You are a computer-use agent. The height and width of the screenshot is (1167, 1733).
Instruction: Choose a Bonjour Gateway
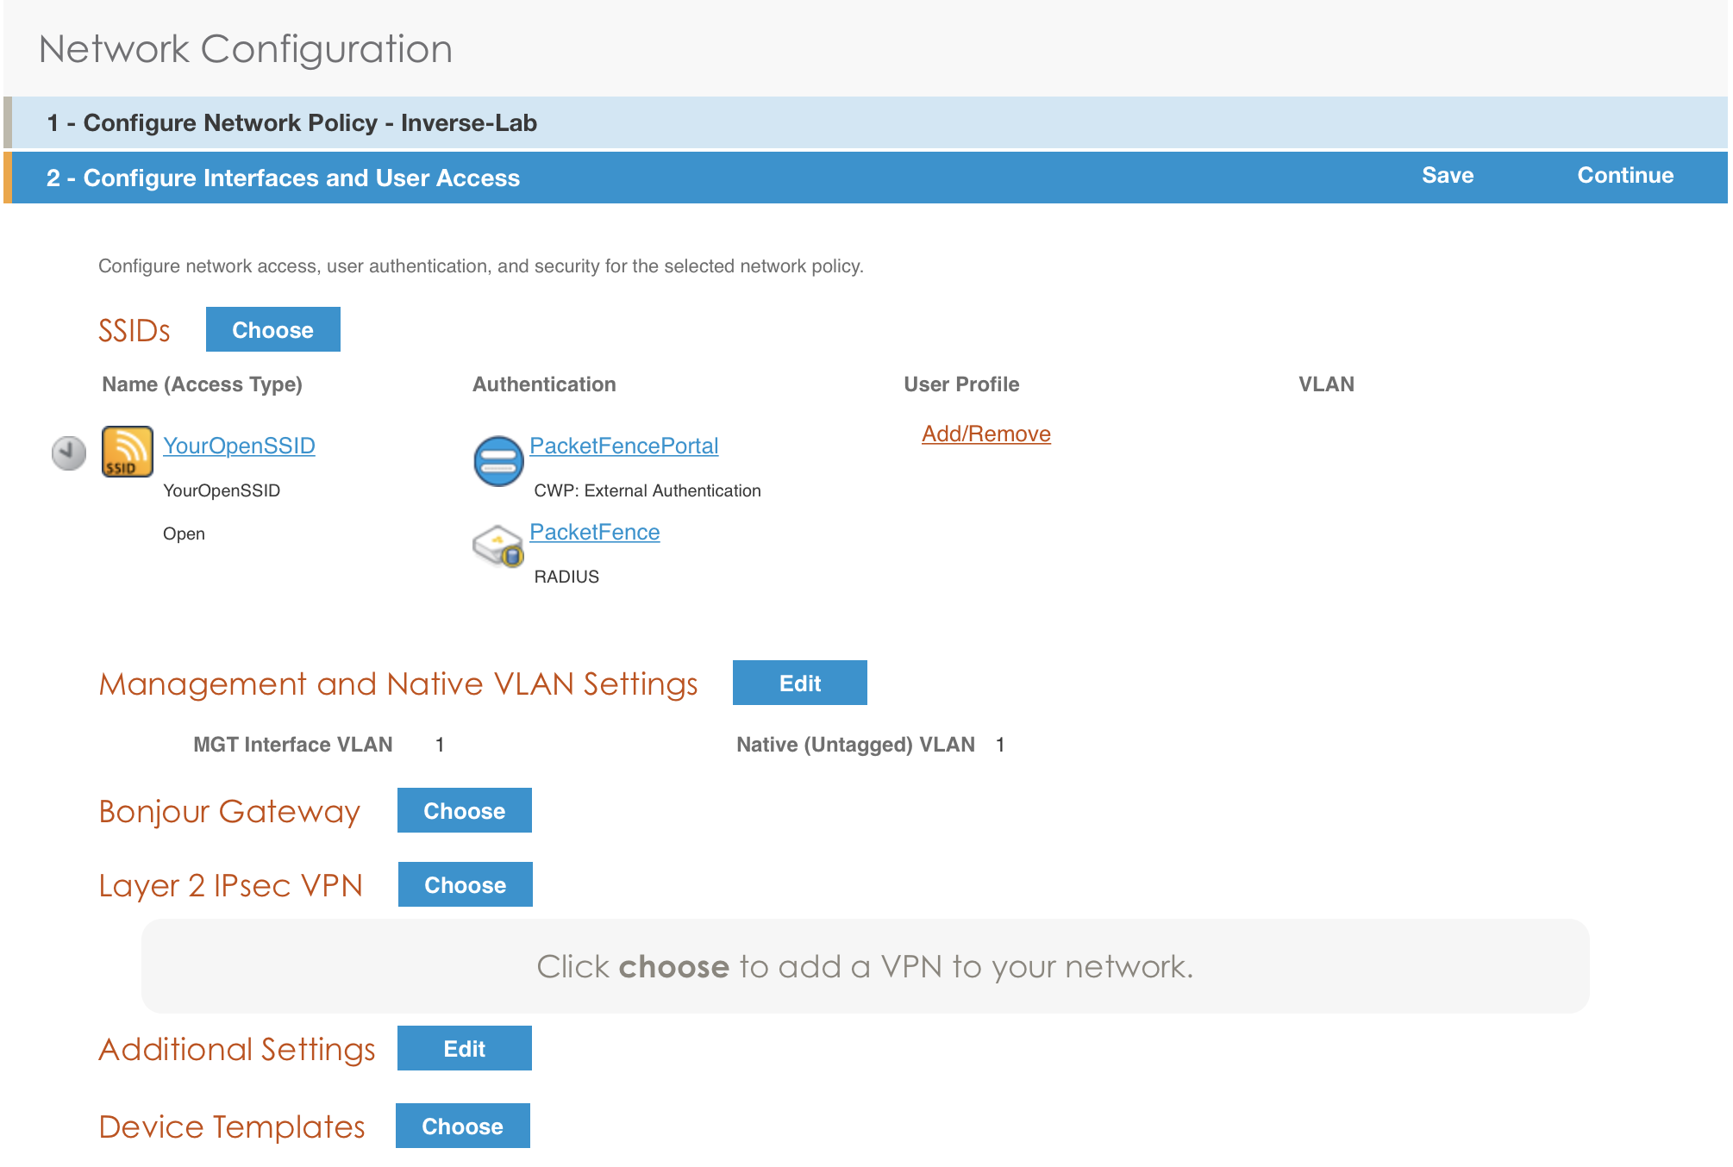click(x=464, y=810)
